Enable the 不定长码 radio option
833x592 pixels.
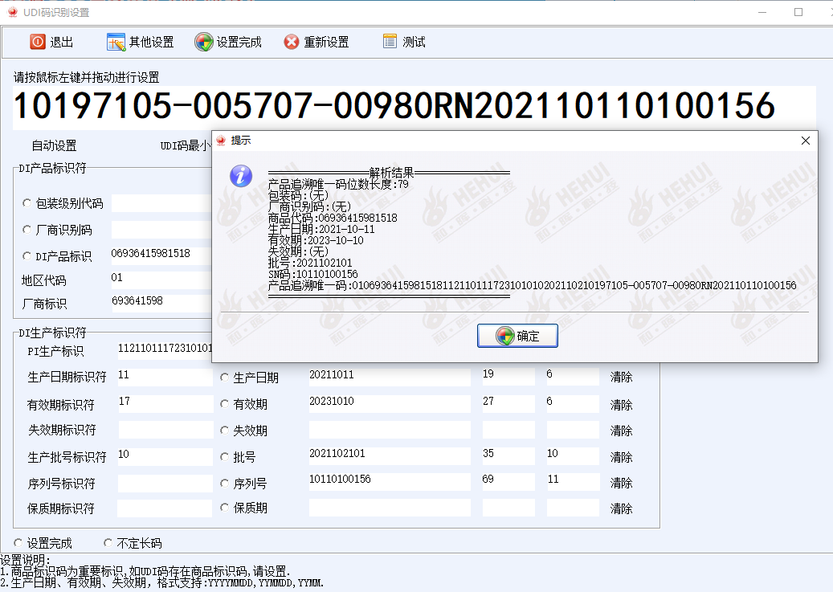click(x=108, y=543)
